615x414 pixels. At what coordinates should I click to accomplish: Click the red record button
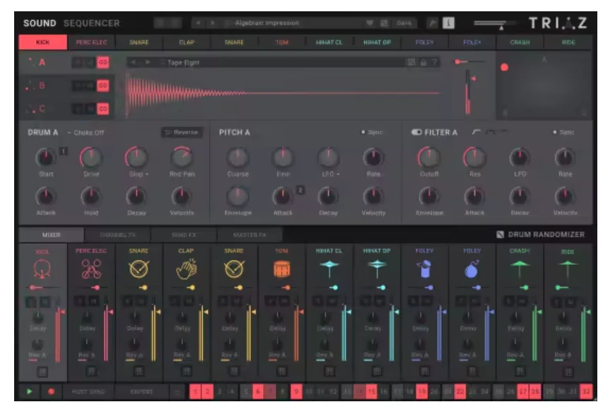51,391
